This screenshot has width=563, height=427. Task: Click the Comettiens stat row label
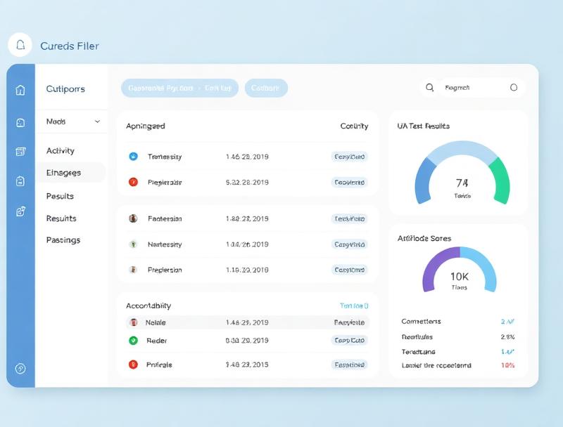(421, 322)
